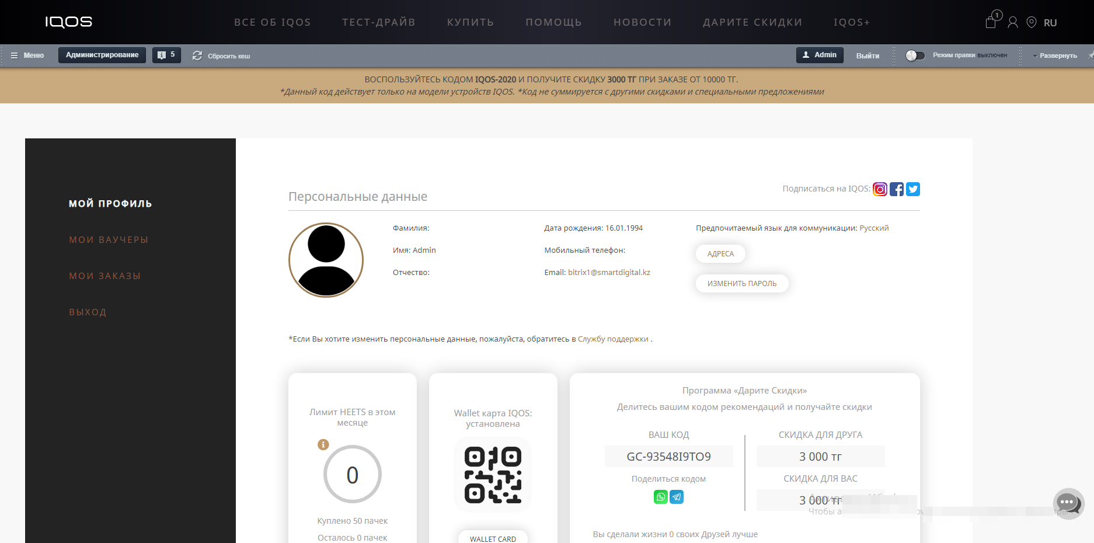Viewport: 1094px width, 543px height.
Task: Click the ИЗМЕНИТЬ ПАРОЛЬ button
Action: click(x=742, y=284)
